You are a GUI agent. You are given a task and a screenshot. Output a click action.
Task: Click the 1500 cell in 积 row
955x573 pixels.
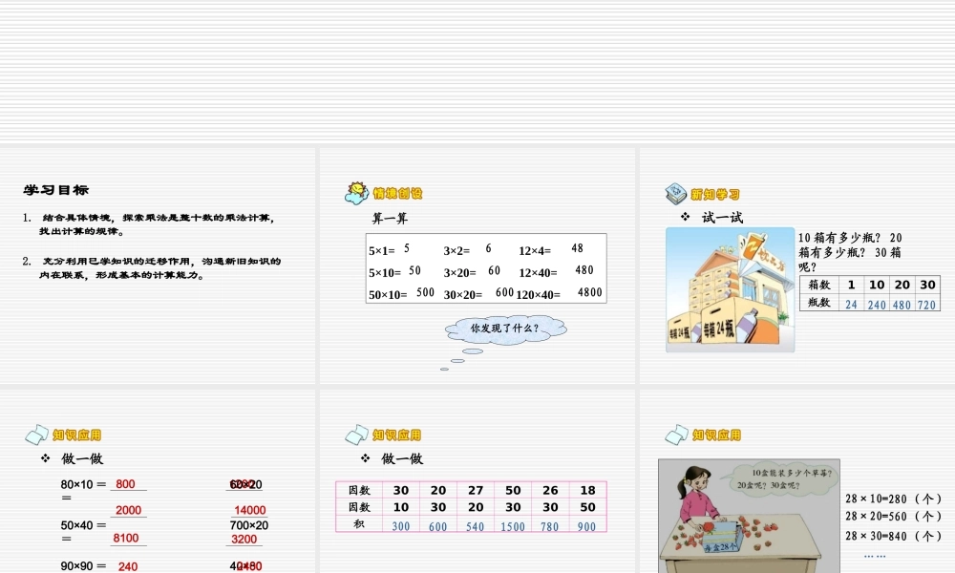[513, 527]
